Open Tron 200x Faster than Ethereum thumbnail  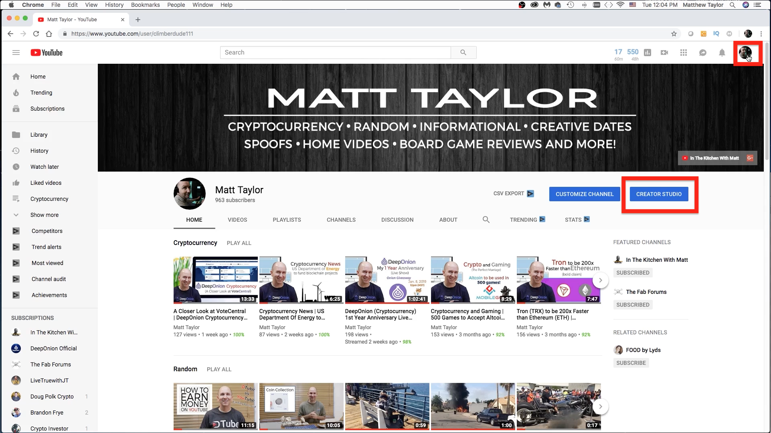559,280
